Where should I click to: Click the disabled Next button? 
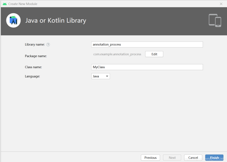click(x=172, y=158)
